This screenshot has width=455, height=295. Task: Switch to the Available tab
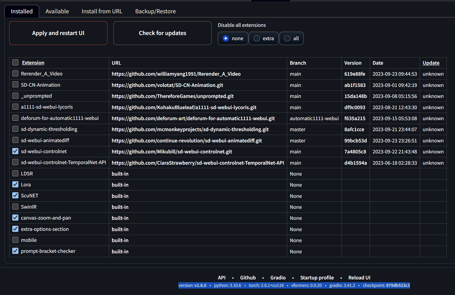pos(57,11)
